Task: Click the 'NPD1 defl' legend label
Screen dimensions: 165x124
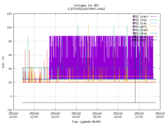Action: [139, 40]
